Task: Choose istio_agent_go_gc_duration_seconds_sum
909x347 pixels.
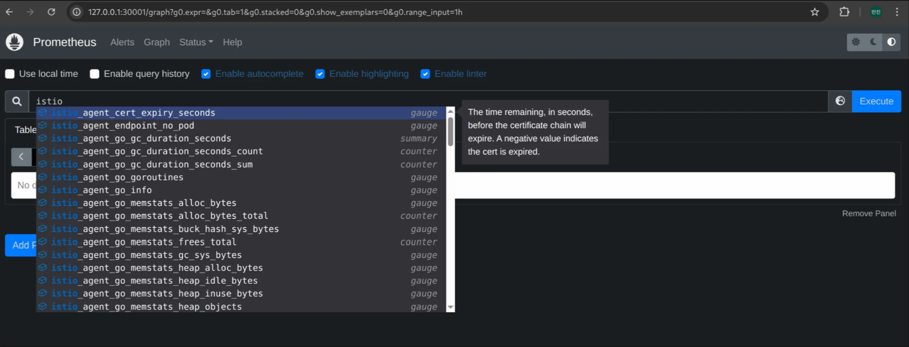Action: 241,164
